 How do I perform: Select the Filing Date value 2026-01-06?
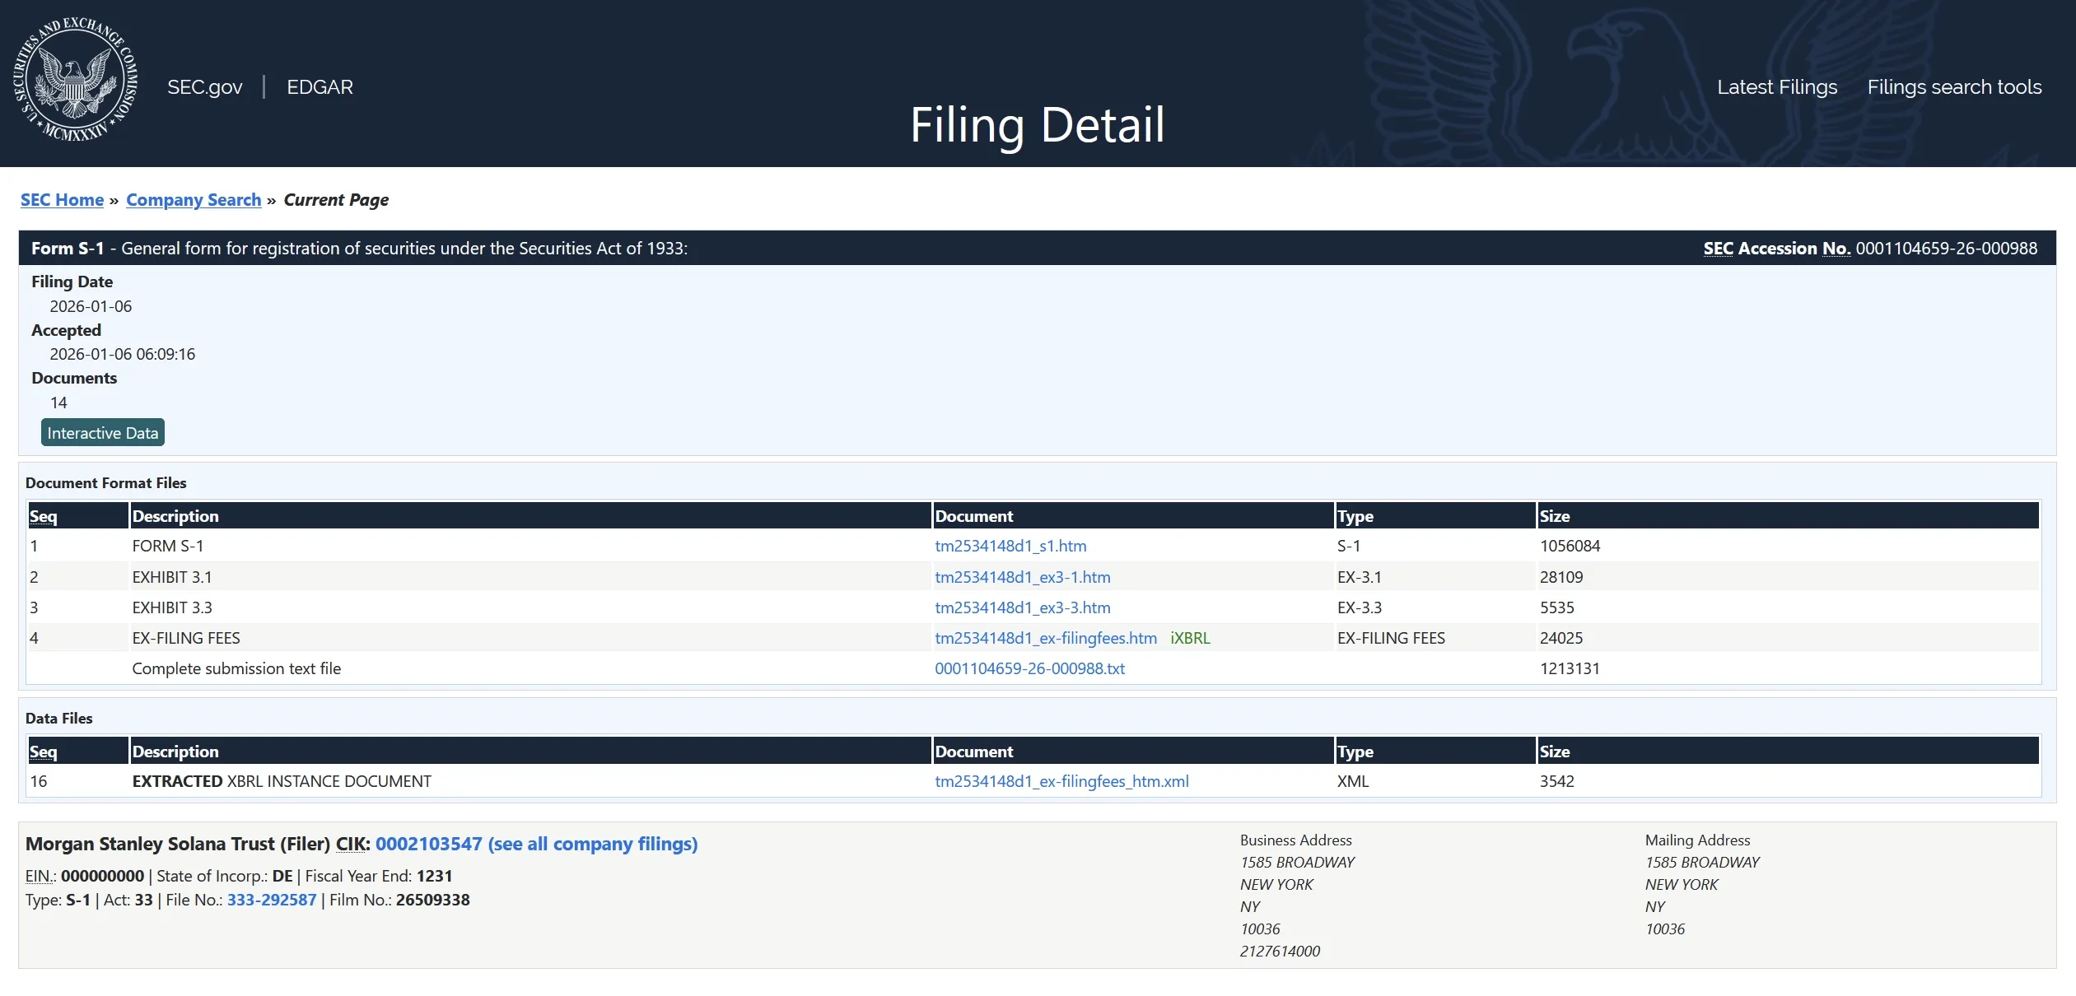coord(91,305)
